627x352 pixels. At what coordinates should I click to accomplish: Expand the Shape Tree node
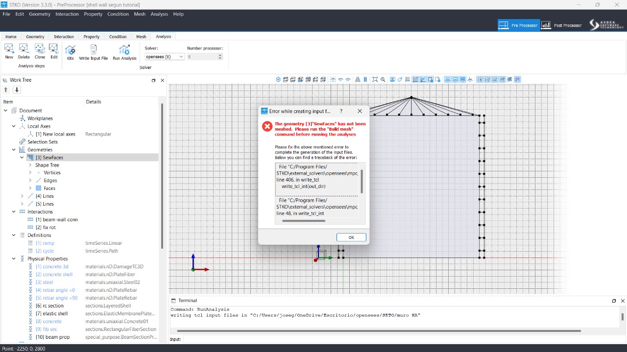pyautogui.click(x=30, y=165)
